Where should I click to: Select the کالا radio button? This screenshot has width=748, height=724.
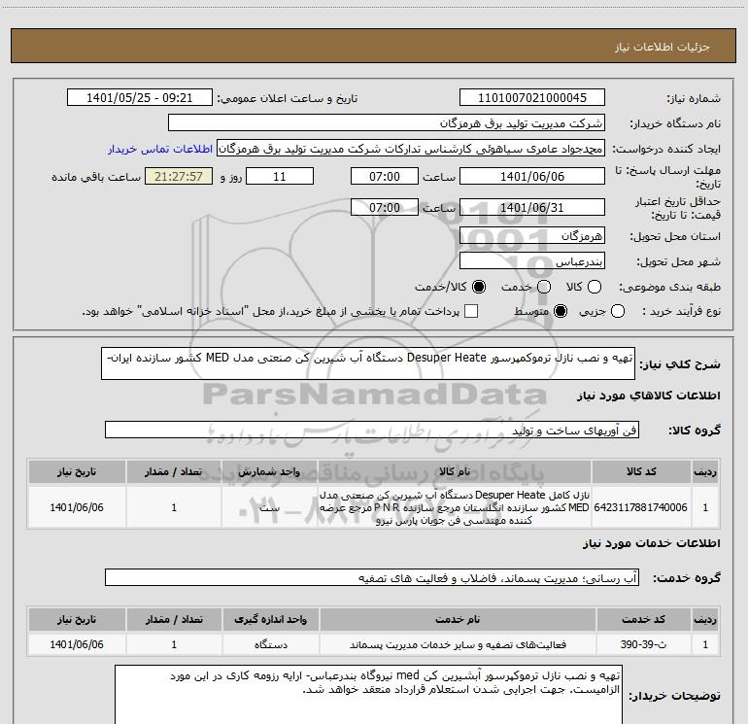point(595,287)
